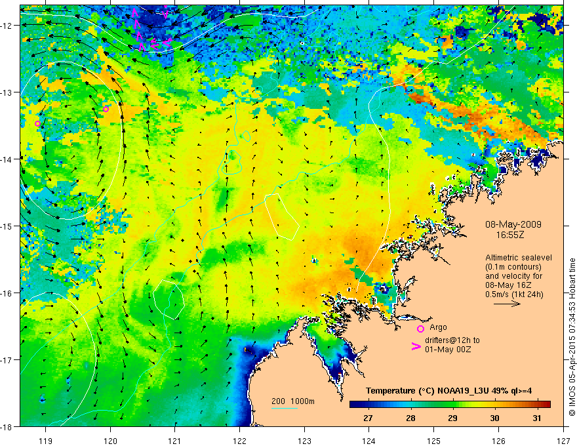This screenshot has width=577, height=446.
Task: Click longitude axis label 126
Action: 498,440
